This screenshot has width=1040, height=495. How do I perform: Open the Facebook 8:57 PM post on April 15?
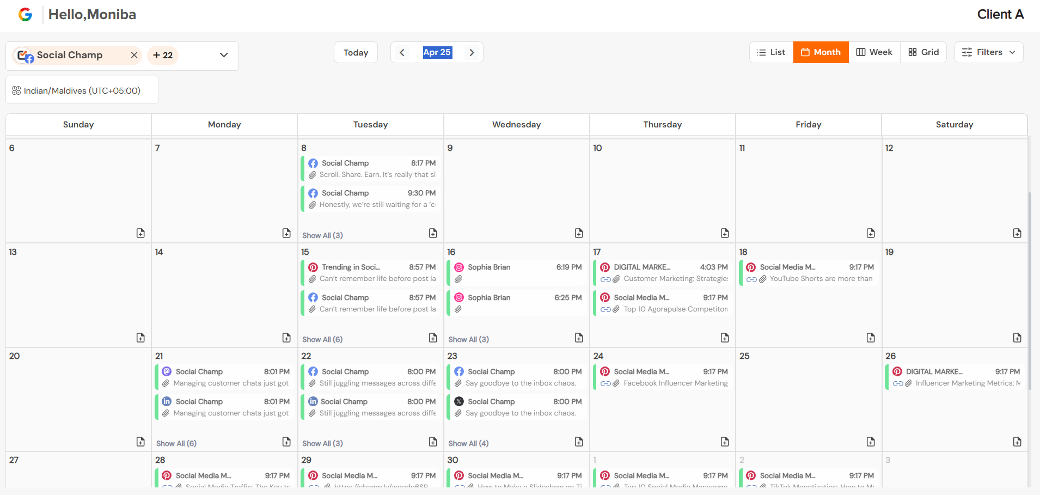tap(370, 303)
